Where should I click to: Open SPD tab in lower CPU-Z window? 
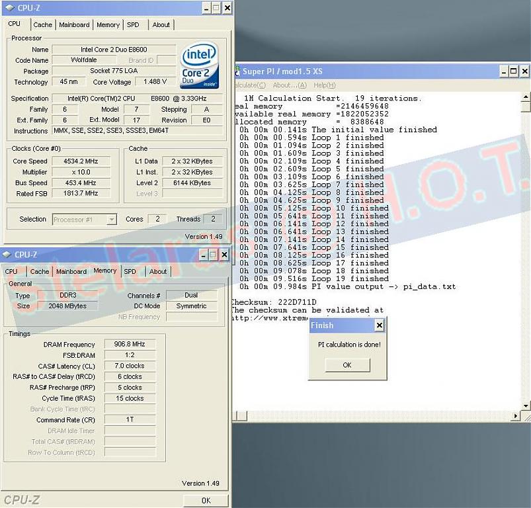pos(130,272)
